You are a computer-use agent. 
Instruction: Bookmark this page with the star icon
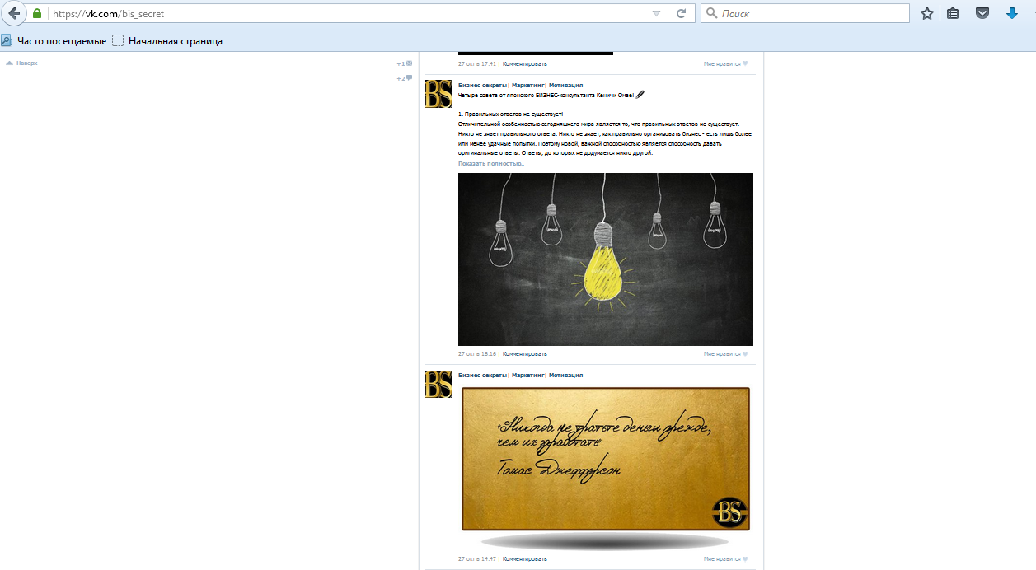tap(927, 13)
